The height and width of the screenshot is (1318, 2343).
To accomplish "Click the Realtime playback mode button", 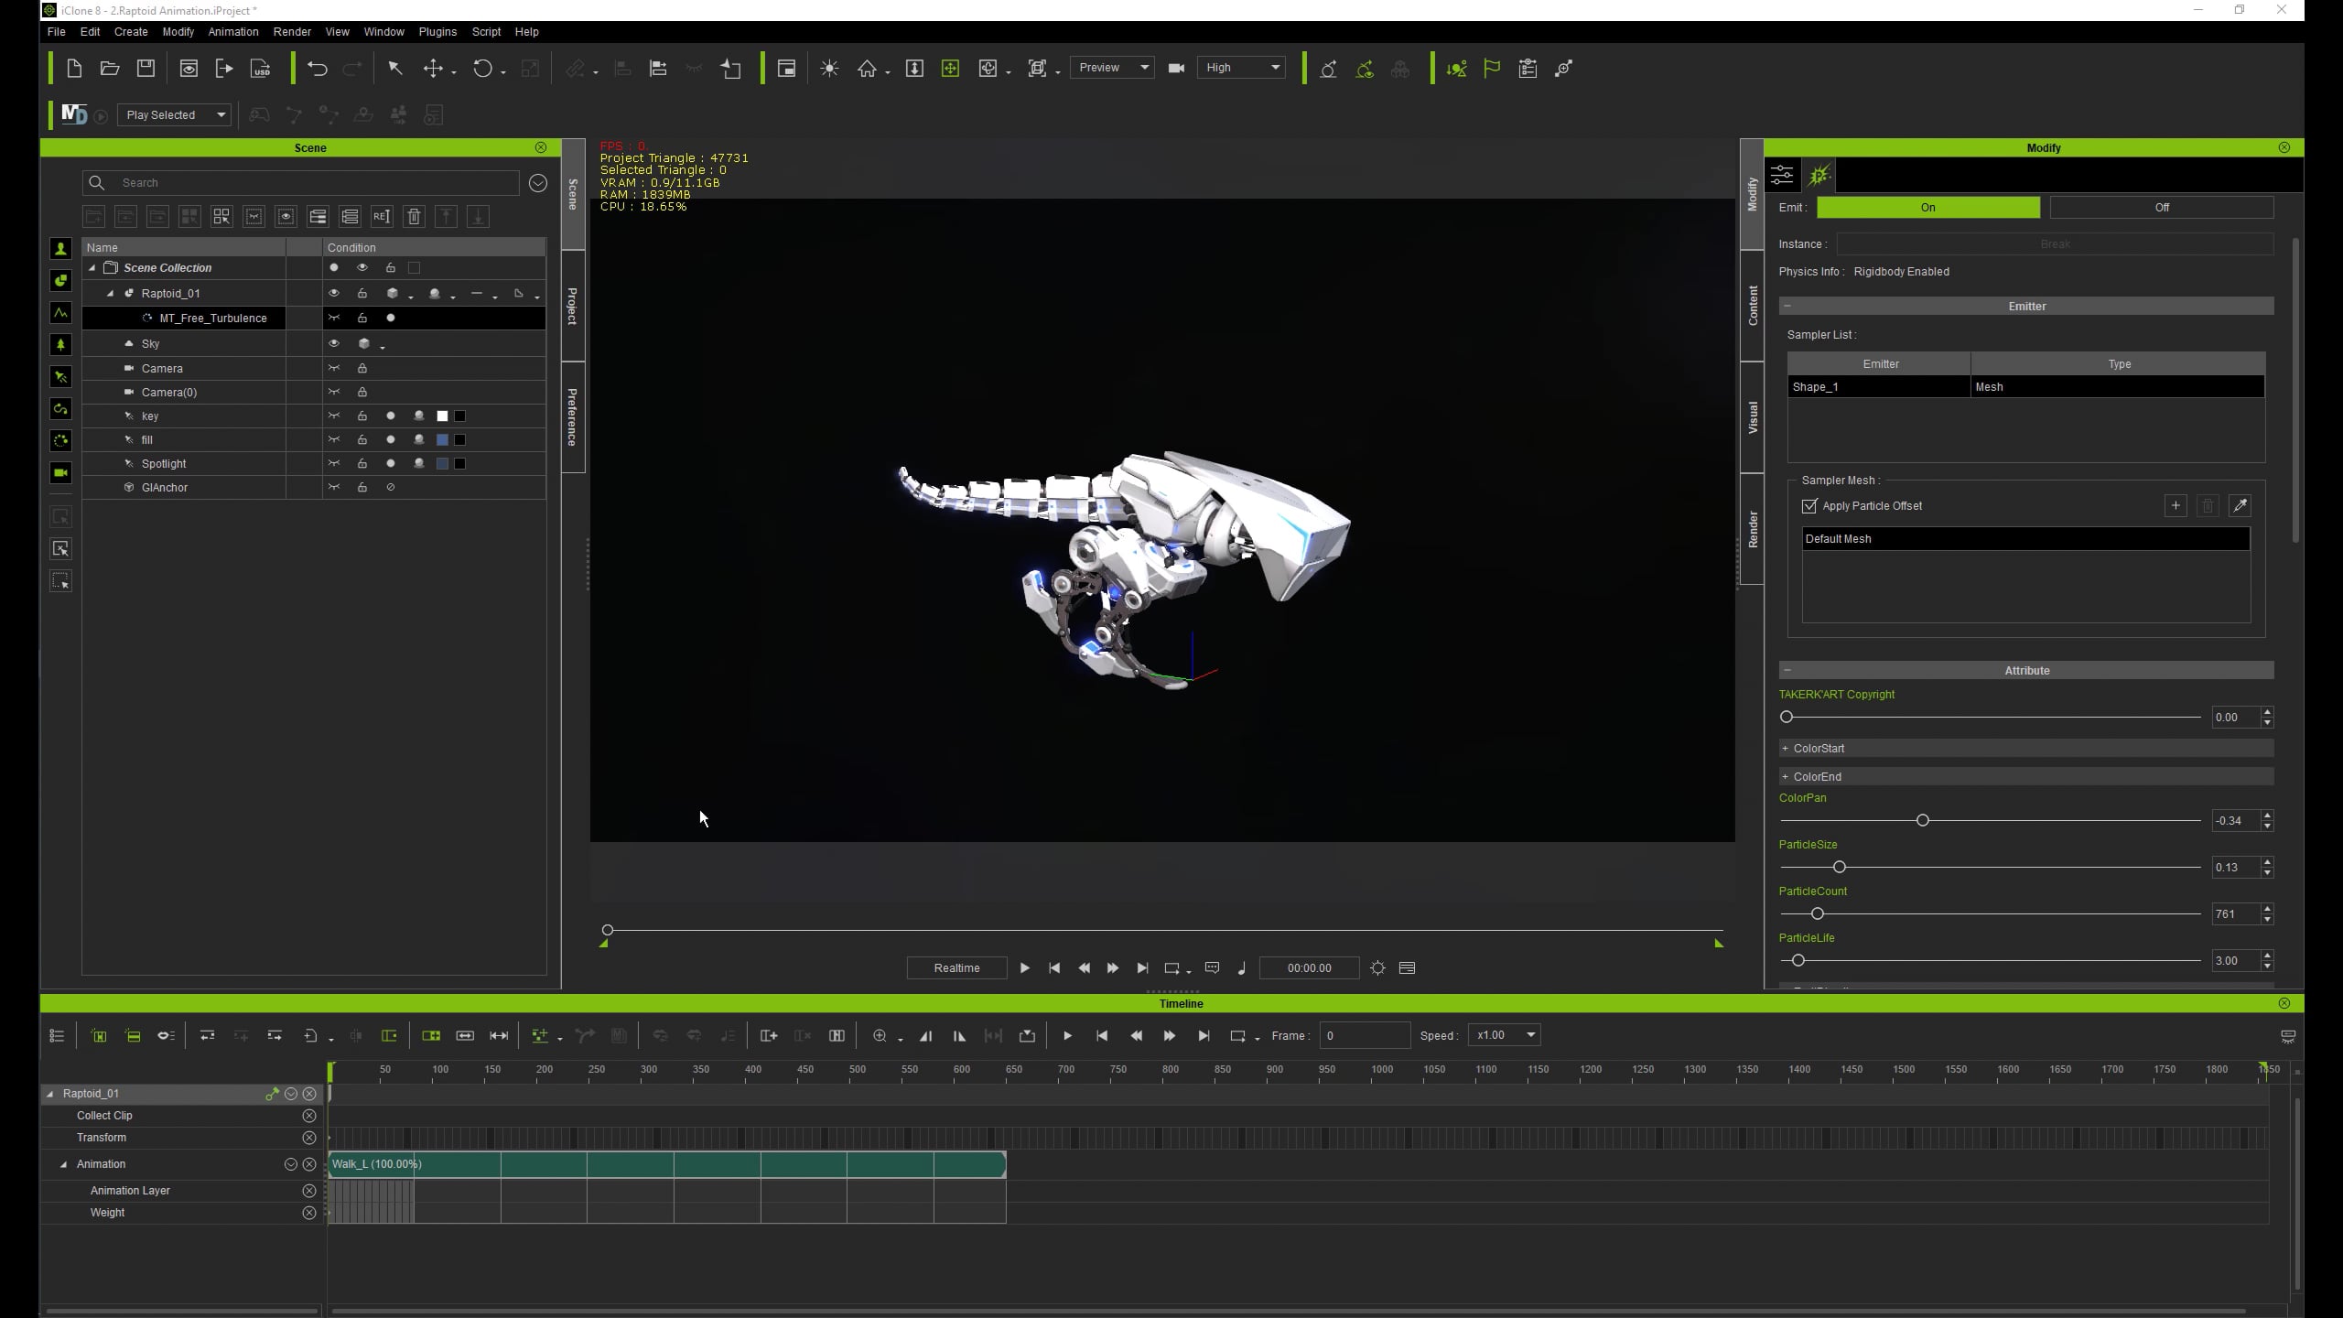I will coord(956,967).
